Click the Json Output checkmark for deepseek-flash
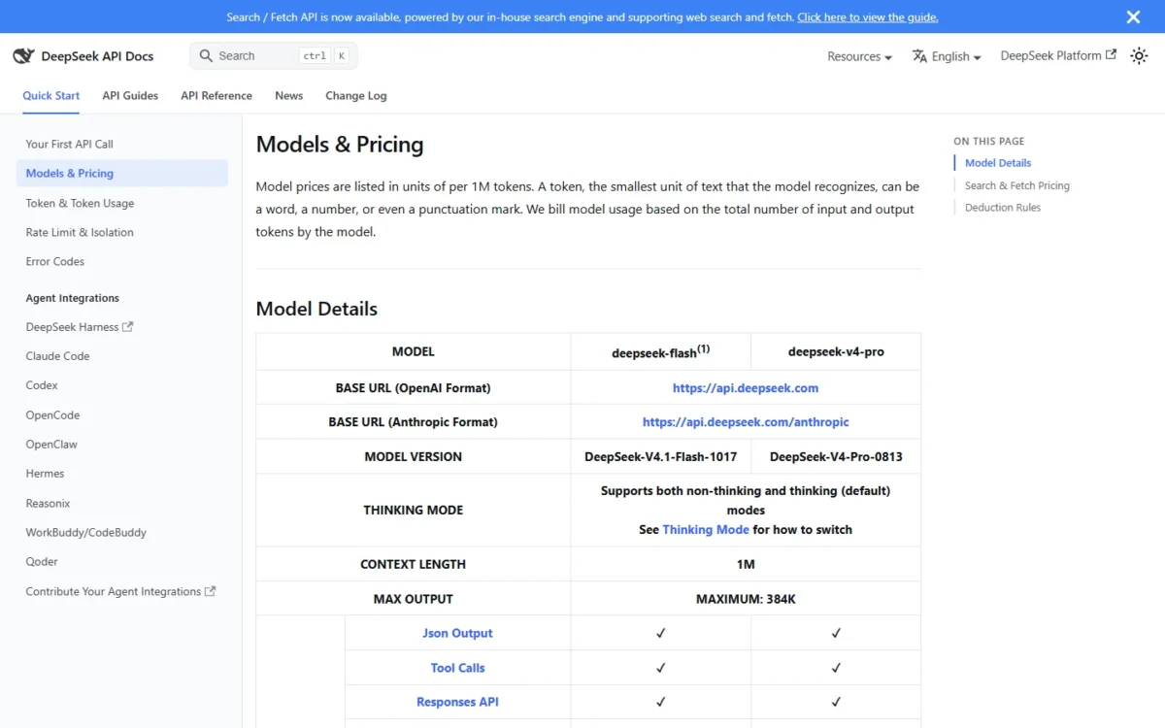1165x728 pixels. coord(661,633)
